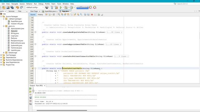Open the Refactor menu
The height and width of the screenshot is (112, 200).
(x=29, y=4)
